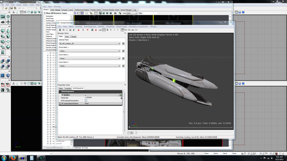Check the Archetypes resource type box
The image size is (287, 161).
click(45, 21)
